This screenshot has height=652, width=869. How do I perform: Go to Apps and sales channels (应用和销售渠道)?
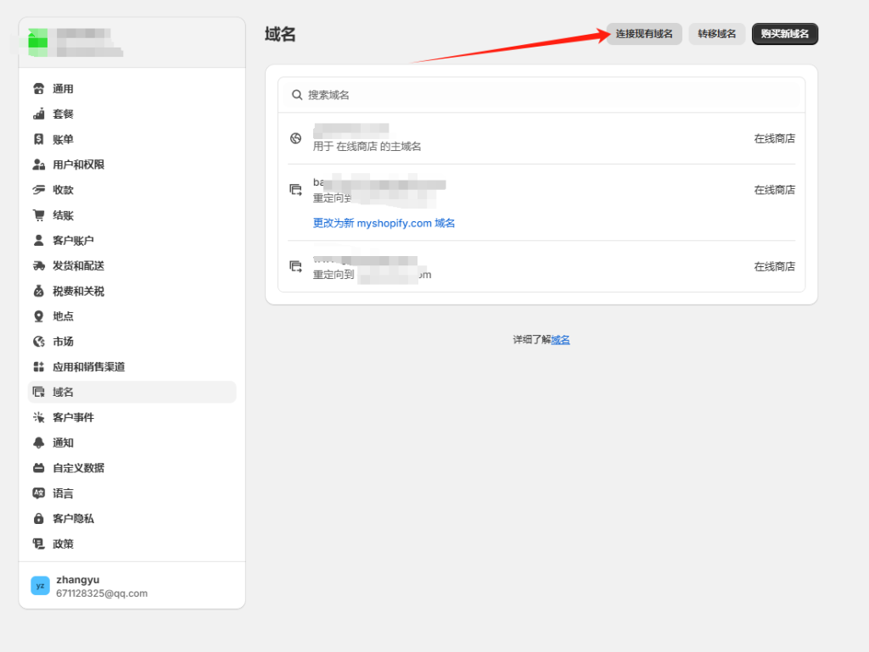(x=88, y=367)
